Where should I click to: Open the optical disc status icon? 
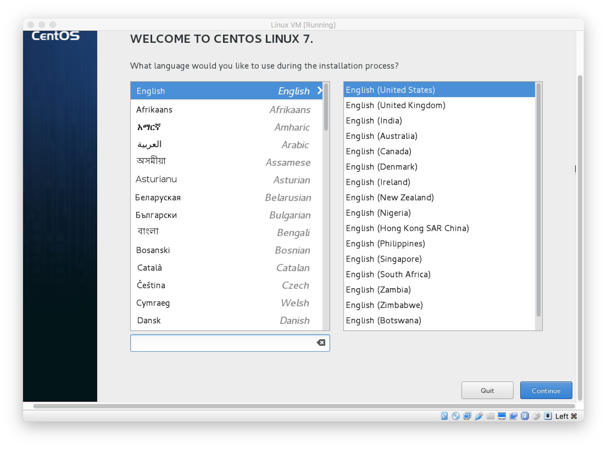tap(456, 416)
